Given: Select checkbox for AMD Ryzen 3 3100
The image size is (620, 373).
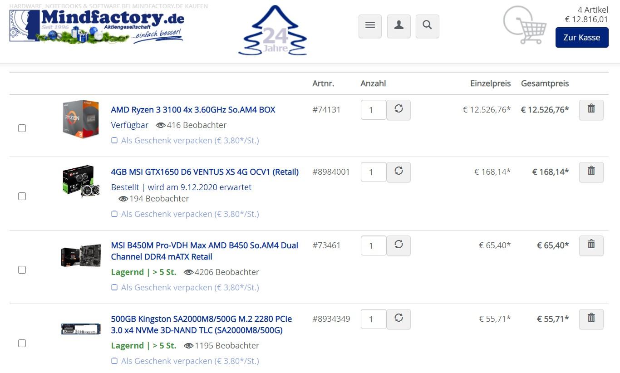Looking at the screenshot, I should [22, 128].
